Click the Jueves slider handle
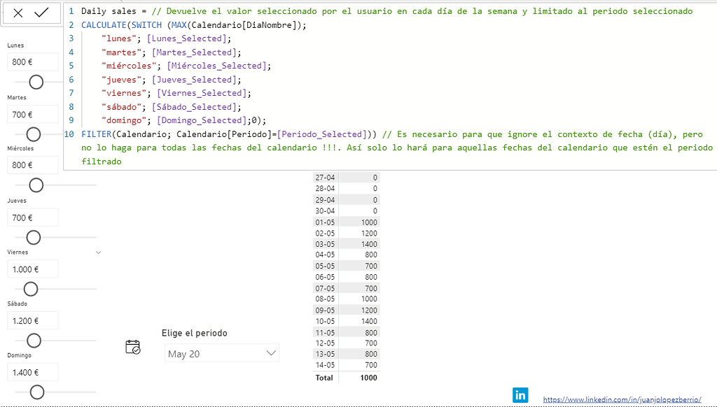This screenshot has height=407, width=717. point(33,237)
